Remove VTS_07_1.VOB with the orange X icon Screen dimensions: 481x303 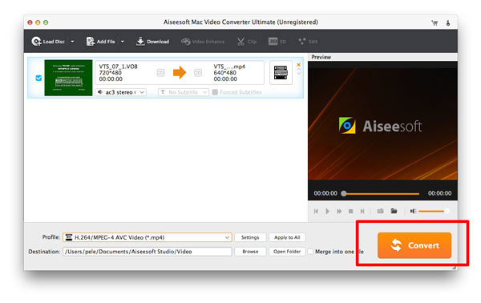[x=298, y=65]
